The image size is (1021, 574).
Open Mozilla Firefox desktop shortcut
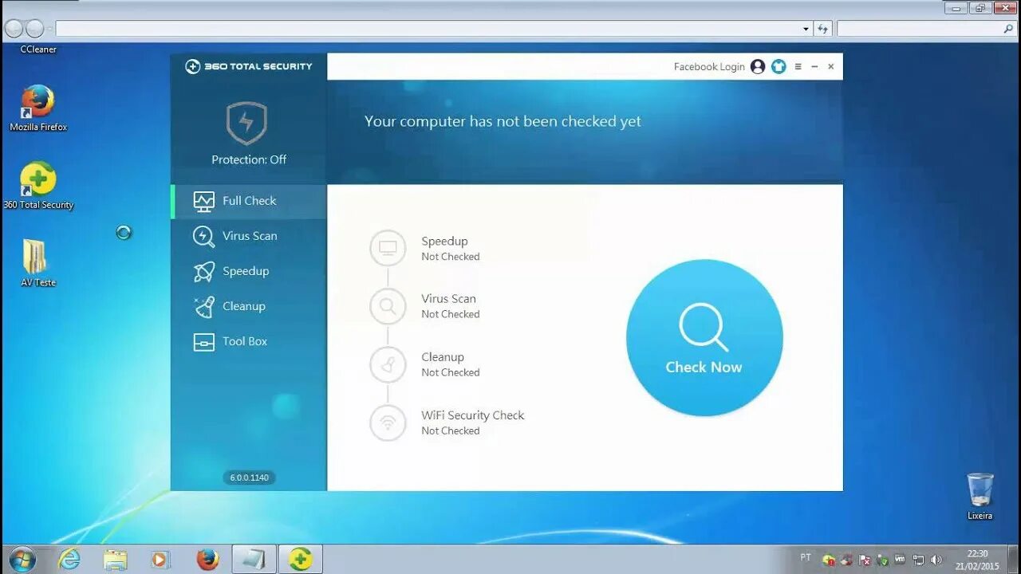tap(37, 108)
